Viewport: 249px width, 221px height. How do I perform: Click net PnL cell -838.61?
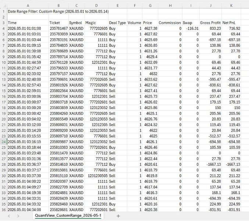pos(231,85)
